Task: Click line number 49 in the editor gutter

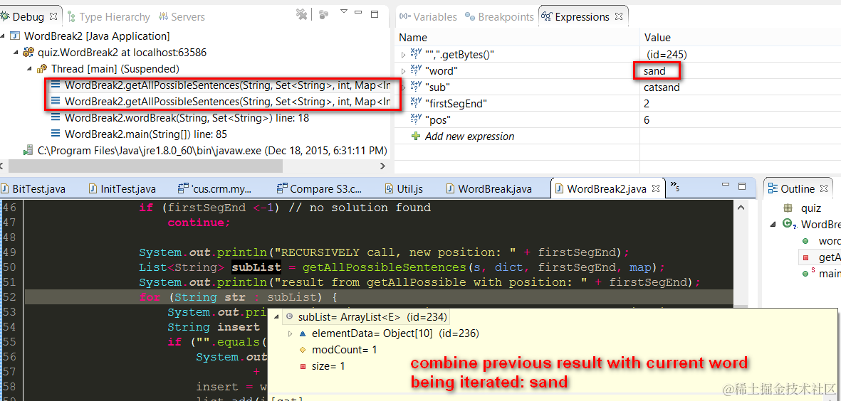Action: (x=10, y=252)
